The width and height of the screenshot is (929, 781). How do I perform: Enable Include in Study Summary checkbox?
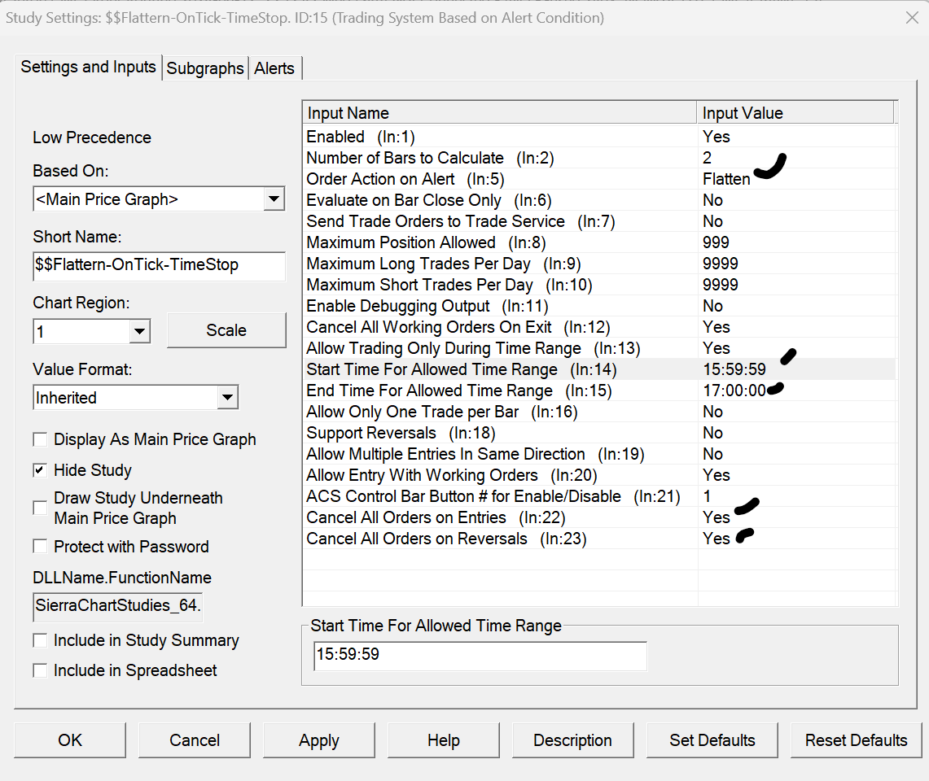[x=40, y=641]
